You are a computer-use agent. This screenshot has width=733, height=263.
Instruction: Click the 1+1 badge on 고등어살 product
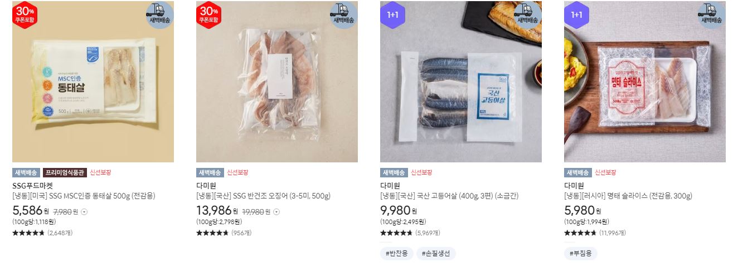(392, 15)
